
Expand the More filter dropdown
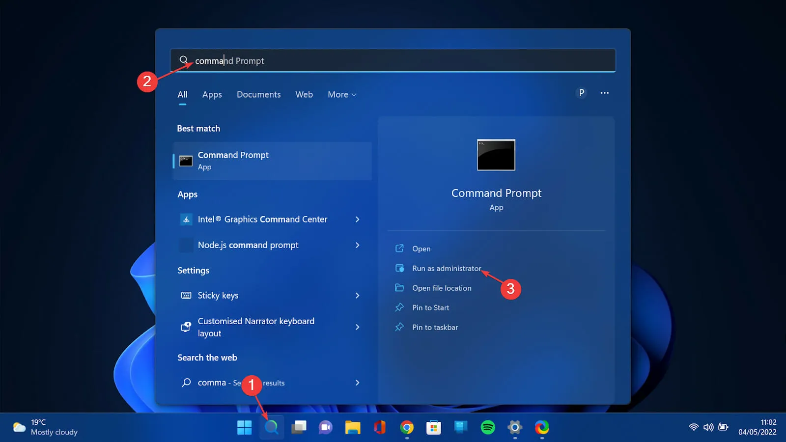coord(342,95)
